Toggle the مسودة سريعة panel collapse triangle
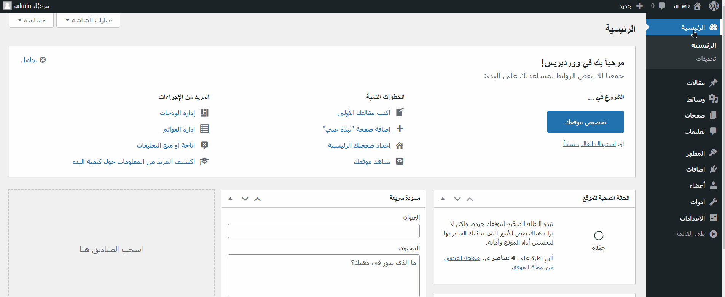Image resolution: width=725 pixels, height=297 pixels. click(230, 199)
